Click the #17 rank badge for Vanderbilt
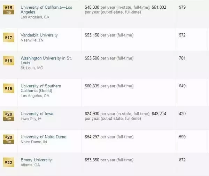The width and height of the screenshot is (209, 176). (8, 38)
